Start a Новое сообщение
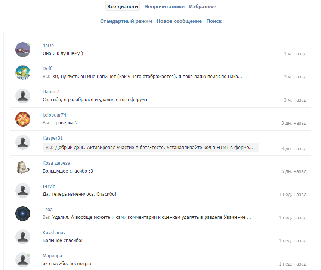Screen dimensions: 321x270 tap(179, 21)
